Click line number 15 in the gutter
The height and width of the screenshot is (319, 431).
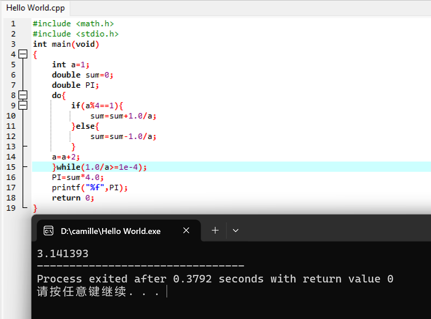coord(11,167)
